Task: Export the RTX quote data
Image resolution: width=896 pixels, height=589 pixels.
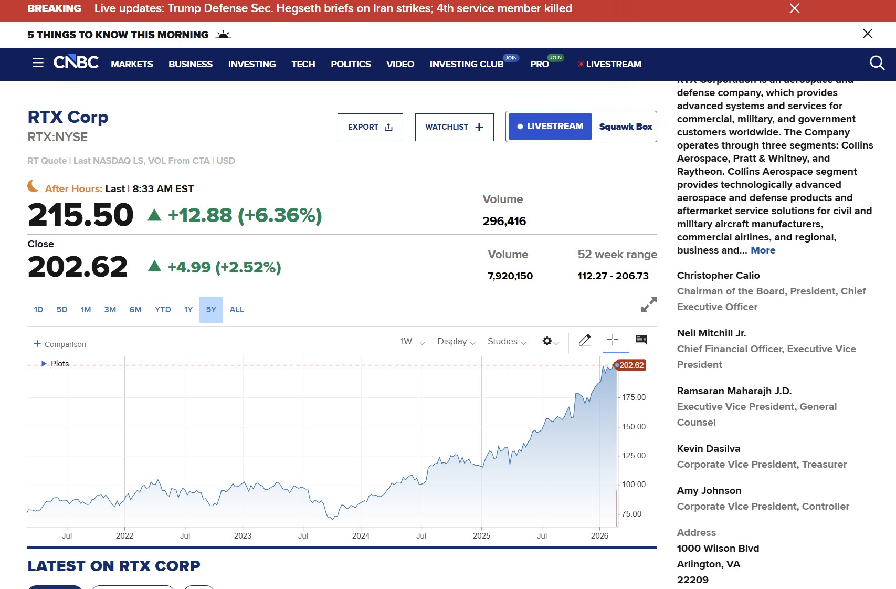Action: click(x=370, y=127)
